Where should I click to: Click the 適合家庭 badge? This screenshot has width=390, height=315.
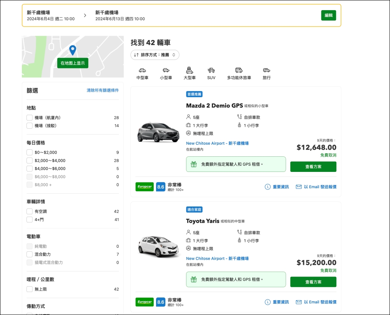click(x=194, y=210)
